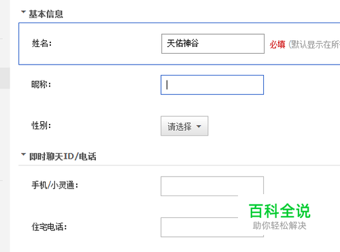The height and width of the screenshot is (252, 340).
Task: Click the green 百科全说 logo
Action: tap(279, 211)
